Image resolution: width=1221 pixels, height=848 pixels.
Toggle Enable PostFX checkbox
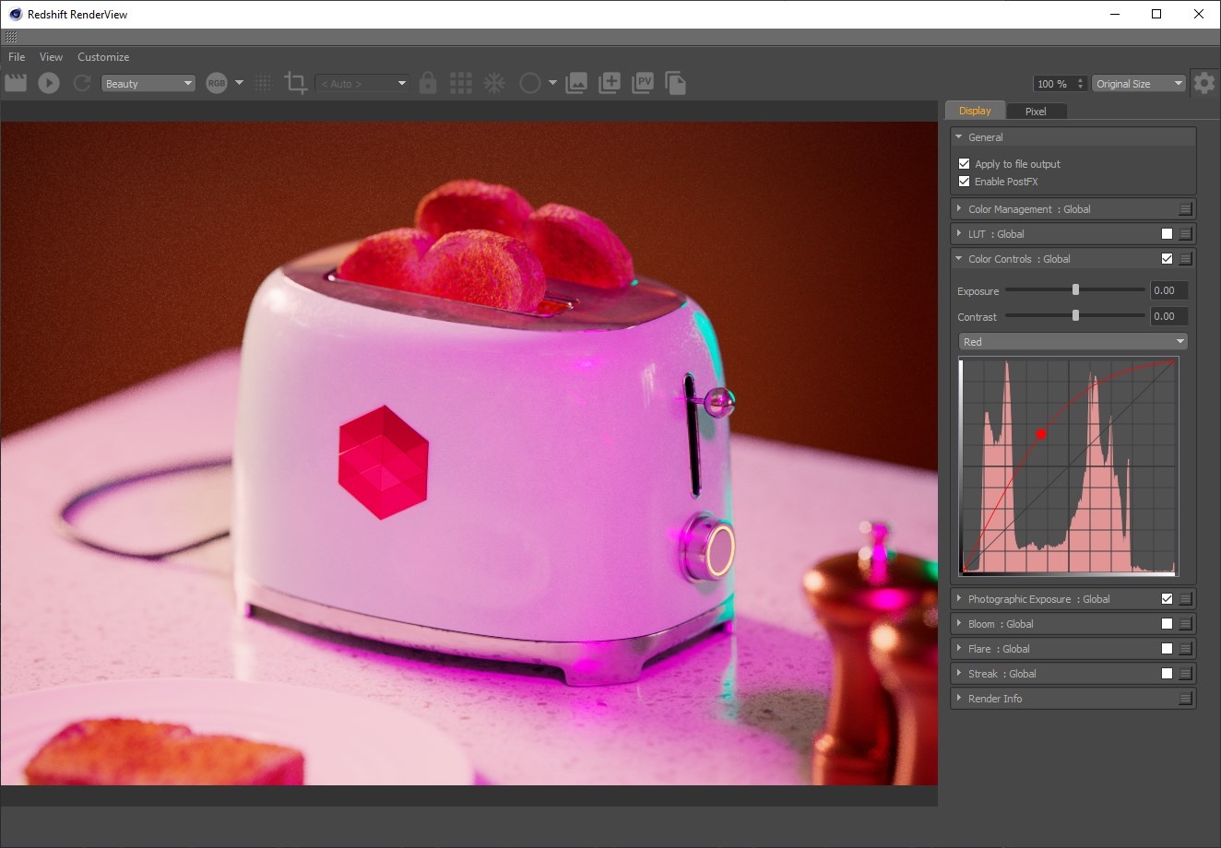point(965,182)
